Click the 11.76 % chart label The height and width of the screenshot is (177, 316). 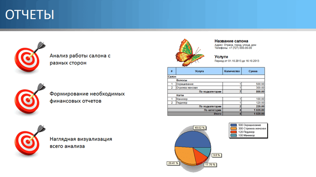click(210, 165)
